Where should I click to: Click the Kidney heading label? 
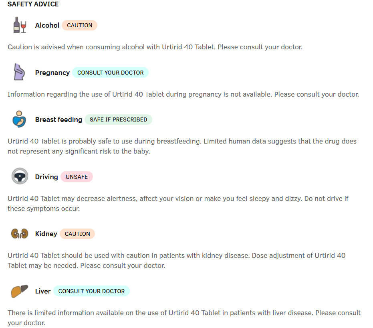point(46,234)
